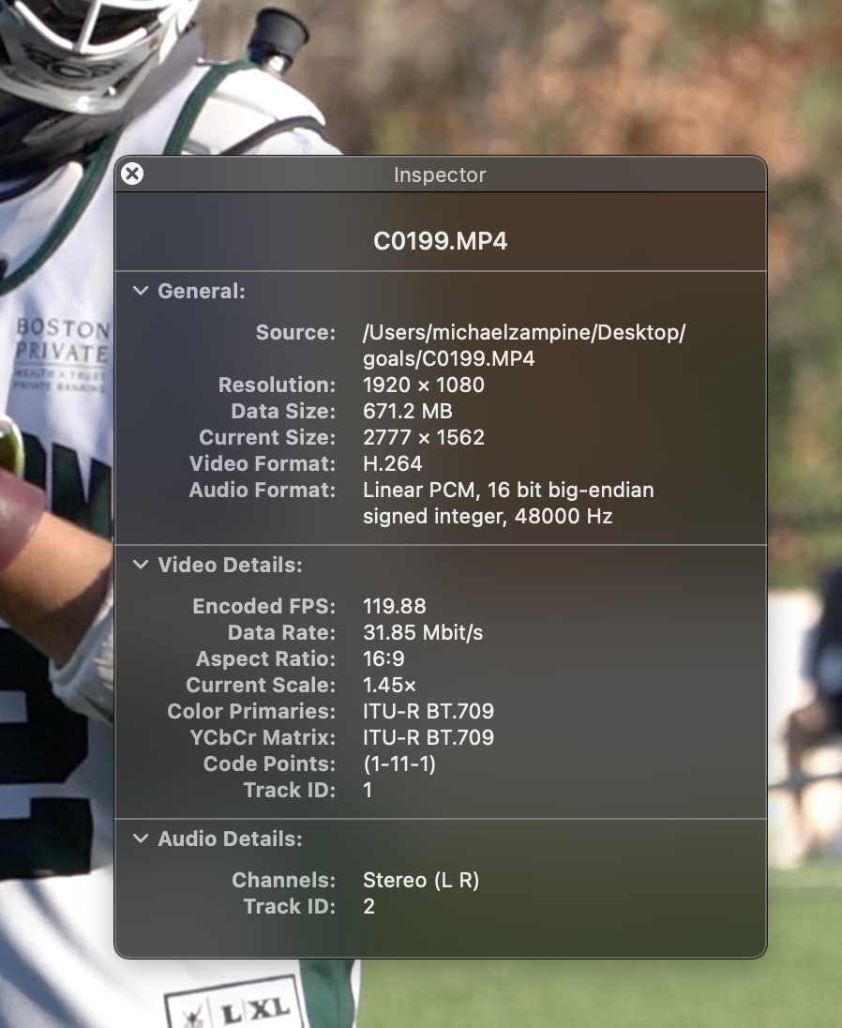
Task: Click the Current Scale value 1.45×
Action: coord(389,685)
